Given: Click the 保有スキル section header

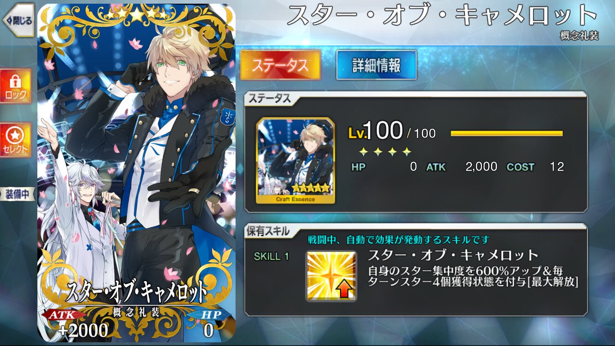Looking at the screenshot, I should [x=269, y=231].
